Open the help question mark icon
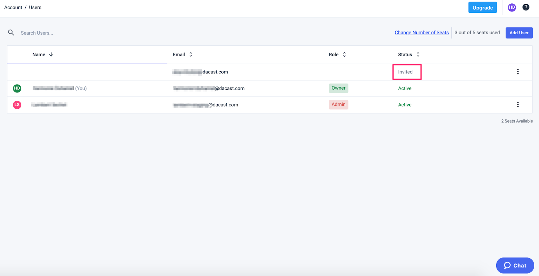The width and height of the screenshot is (539, 276). coord(526,7)
